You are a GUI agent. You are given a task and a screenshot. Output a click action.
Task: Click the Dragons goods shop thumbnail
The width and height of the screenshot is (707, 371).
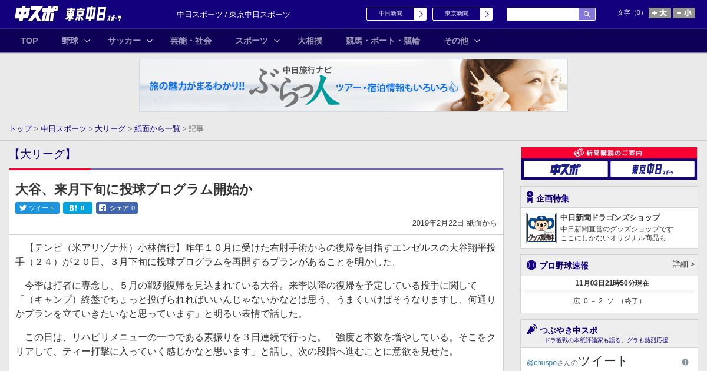[541, 228]
